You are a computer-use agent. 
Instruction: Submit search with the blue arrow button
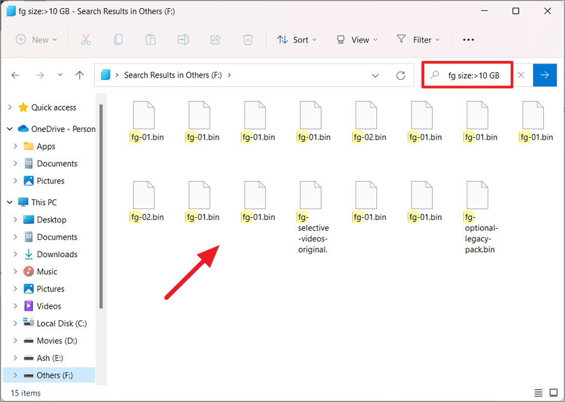pyautogui.click(x=545, y=75)
